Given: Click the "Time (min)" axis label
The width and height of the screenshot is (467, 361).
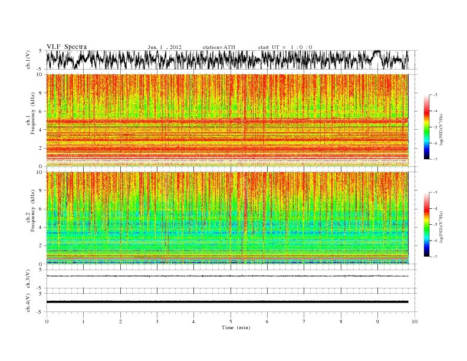Looking at the screenshot, I should [x=236, y=327].
